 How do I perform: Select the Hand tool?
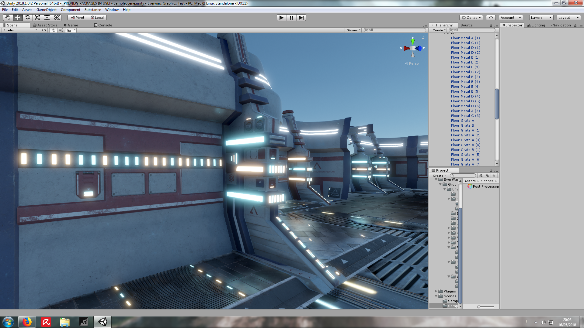8,18
